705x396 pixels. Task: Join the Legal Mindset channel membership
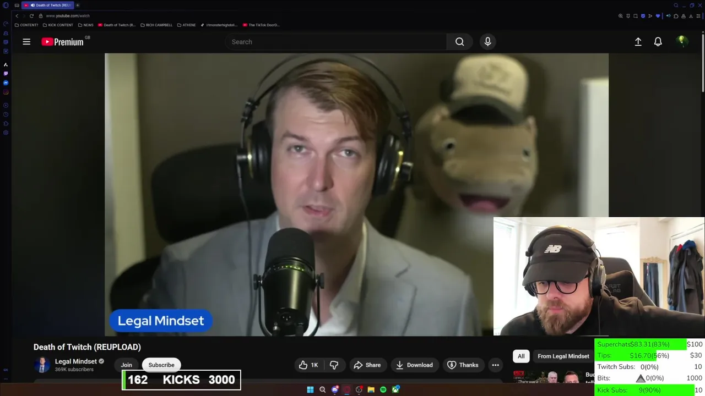(126, 365)
